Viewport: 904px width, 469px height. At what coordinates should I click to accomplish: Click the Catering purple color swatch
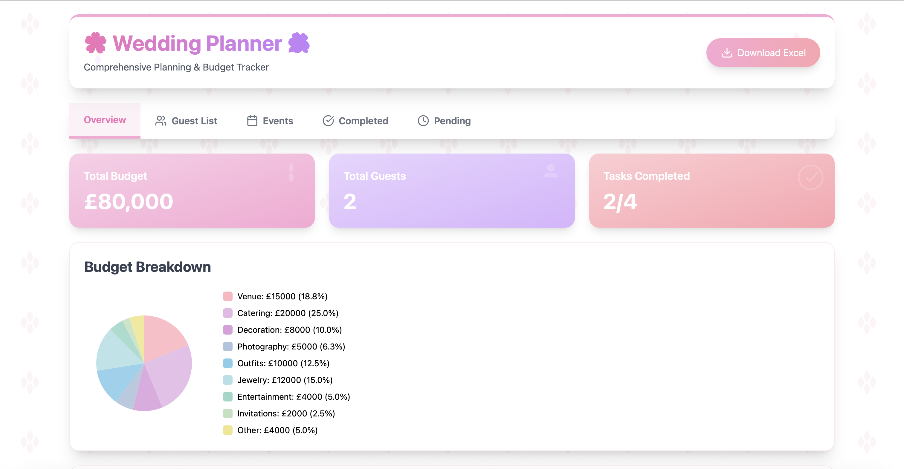point(227,313)
